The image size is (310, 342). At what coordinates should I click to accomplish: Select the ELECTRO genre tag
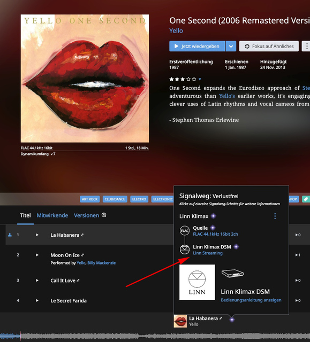[x=139, y=199]
